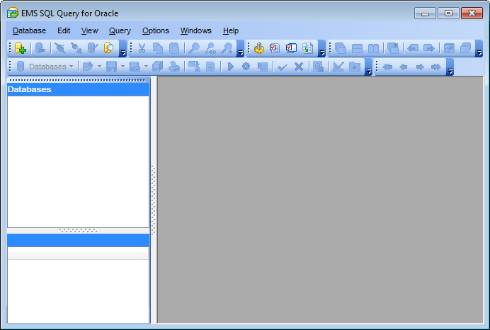Expand the open folder dropdown arrow
The image size is (490, 330).
click(x=99, y=67)
